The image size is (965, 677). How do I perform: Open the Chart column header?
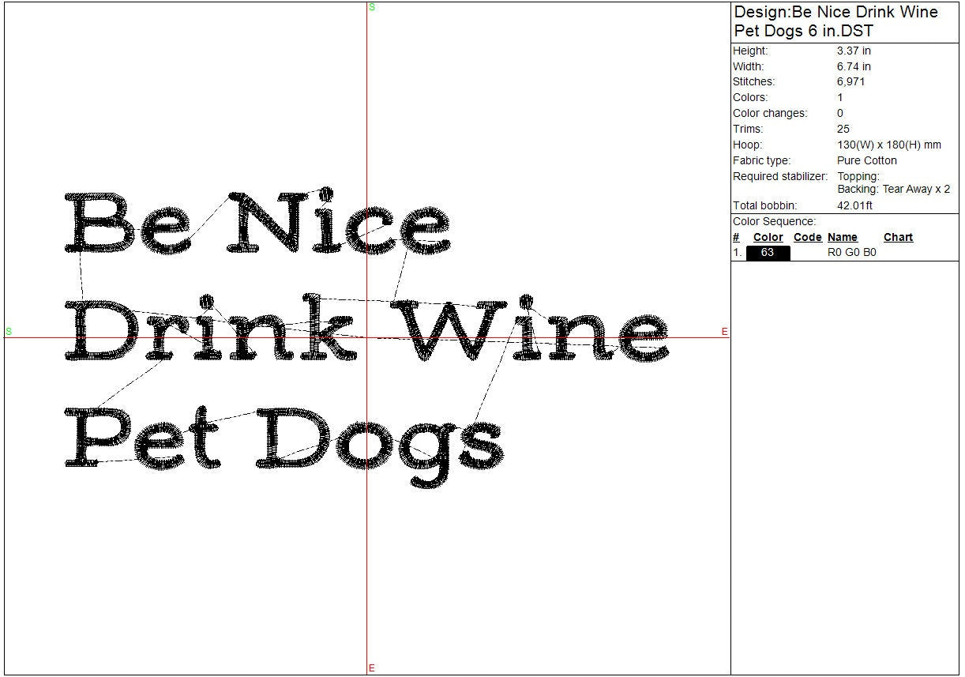click(x=898, y=237)
